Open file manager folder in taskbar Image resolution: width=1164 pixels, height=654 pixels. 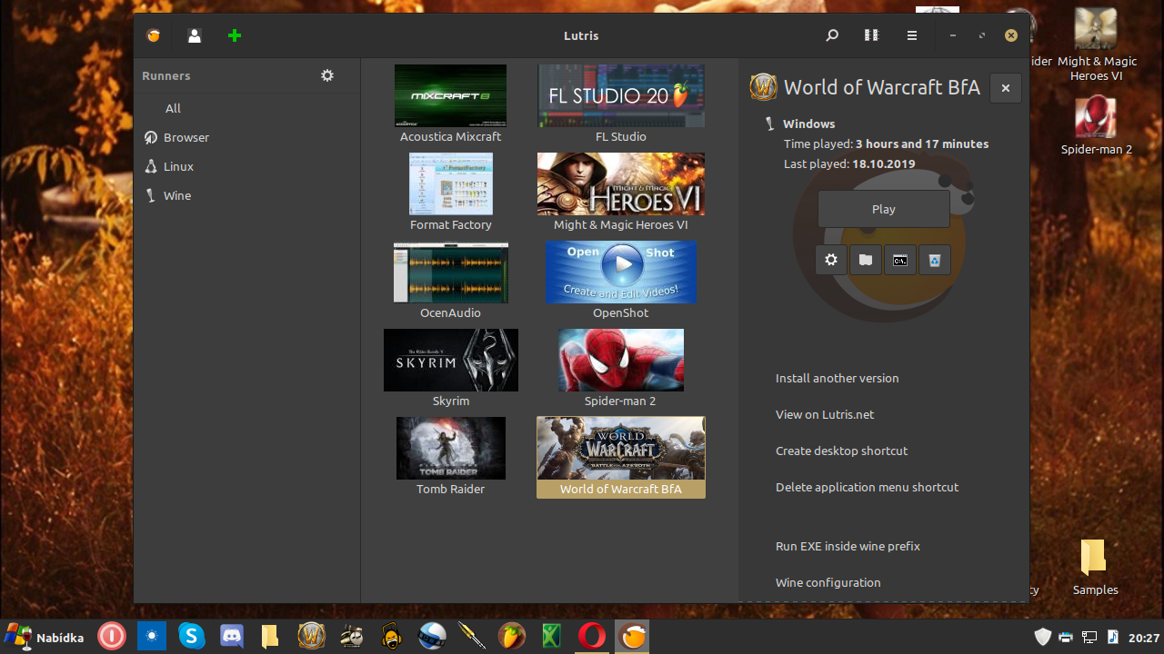pyautogui.click(x=270, y=637)
